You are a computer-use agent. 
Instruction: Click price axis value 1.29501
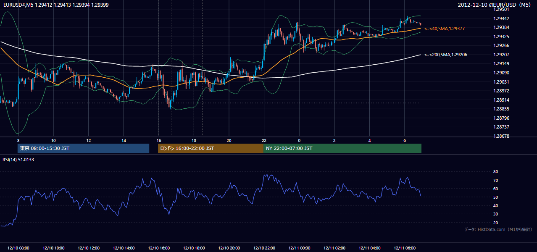point(501,9)
